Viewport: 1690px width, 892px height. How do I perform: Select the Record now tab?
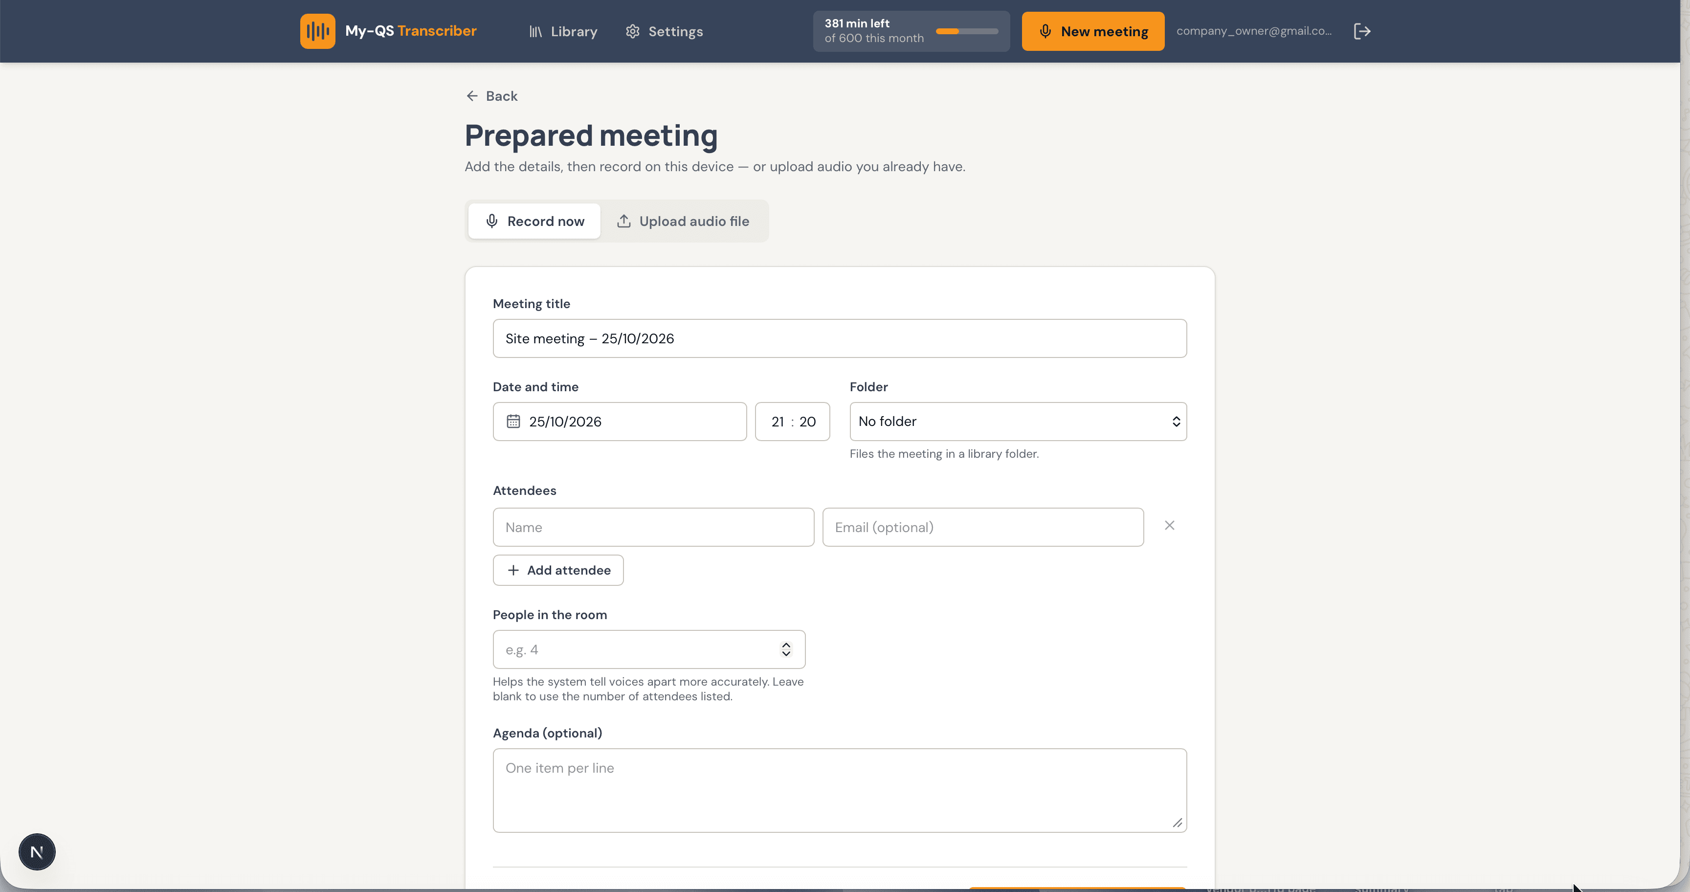pos(534,221)
